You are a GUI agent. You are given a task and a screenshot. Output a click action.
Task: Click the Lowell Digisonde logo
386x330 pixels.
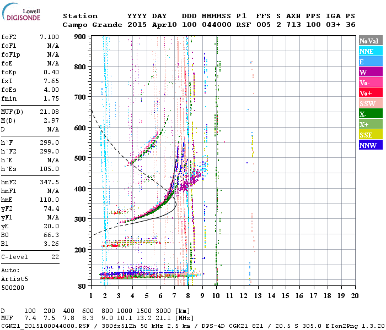pyautogui.click(x=21, y=12)
